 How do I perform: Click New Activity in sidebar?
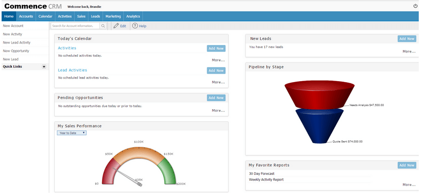(x=12, y=34)
